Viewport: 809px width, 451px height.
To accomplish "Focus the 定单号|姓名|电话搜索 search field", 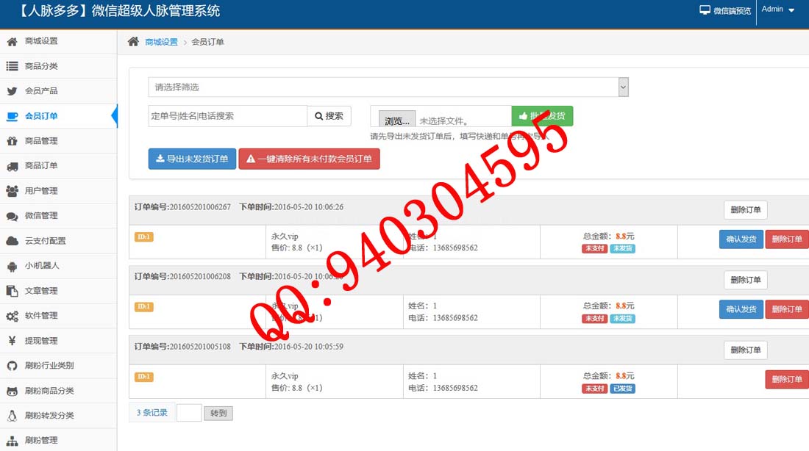I will (x=227, y=116).
